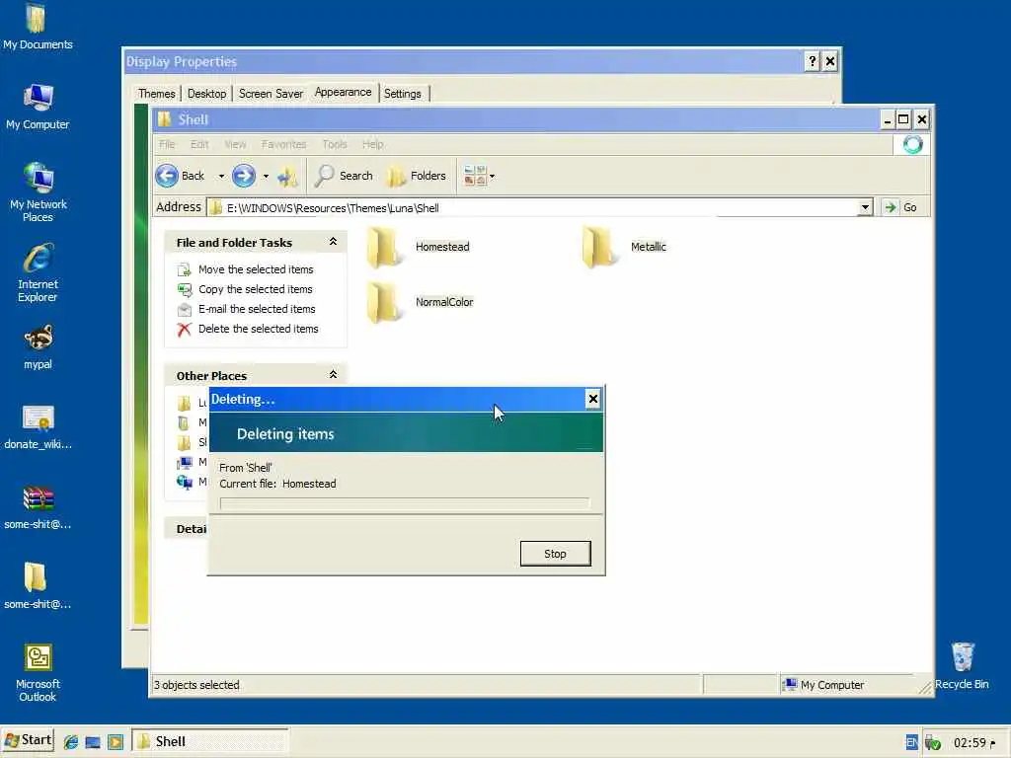Image resolution: width=1011 pixels, height=758 pixels.
Task: Open the donate_wiki desktop file
Action: [x=38, y=426]
